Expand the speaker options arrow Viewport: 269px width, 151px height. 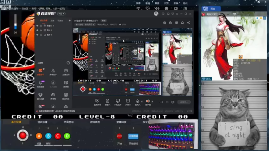(x=152, y=102)
